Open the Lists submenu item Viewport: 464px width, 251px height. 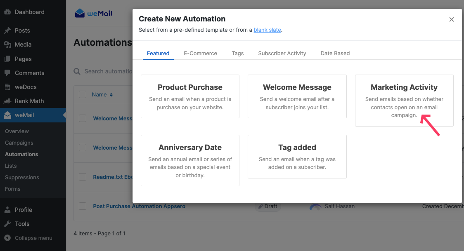pyautogui.click(x=11, y=166)
